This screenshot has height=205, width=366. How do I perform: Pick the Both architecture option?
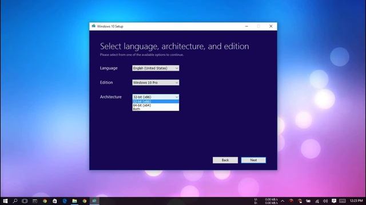coord(156,109)
